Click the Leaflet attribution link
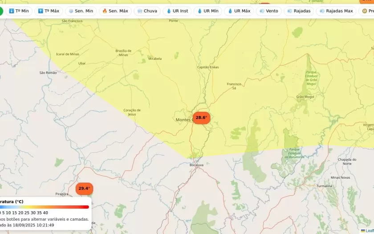374x234 pixels. pyautogui.click(x=369, y=230)
